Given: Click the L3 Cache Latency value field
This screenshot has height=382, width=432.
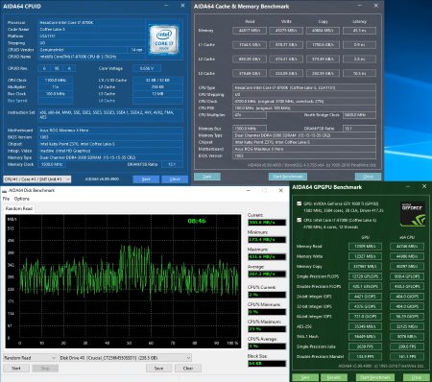Looking at the screenshot, I should point(359,74).
